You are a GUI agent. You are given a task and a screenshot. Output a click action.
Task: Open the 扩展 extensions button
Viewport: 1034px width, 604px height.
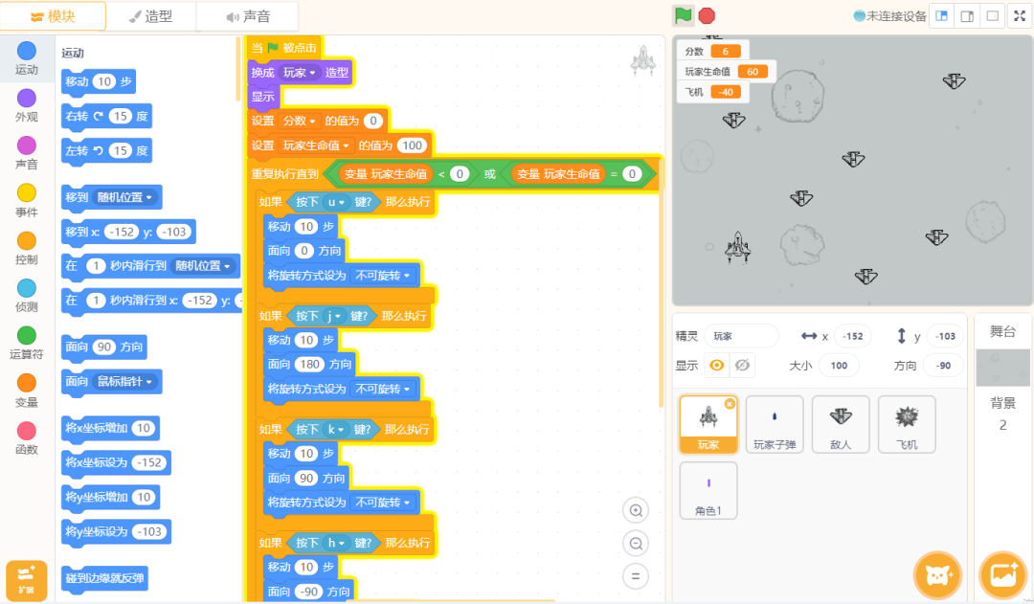(27, 580)
